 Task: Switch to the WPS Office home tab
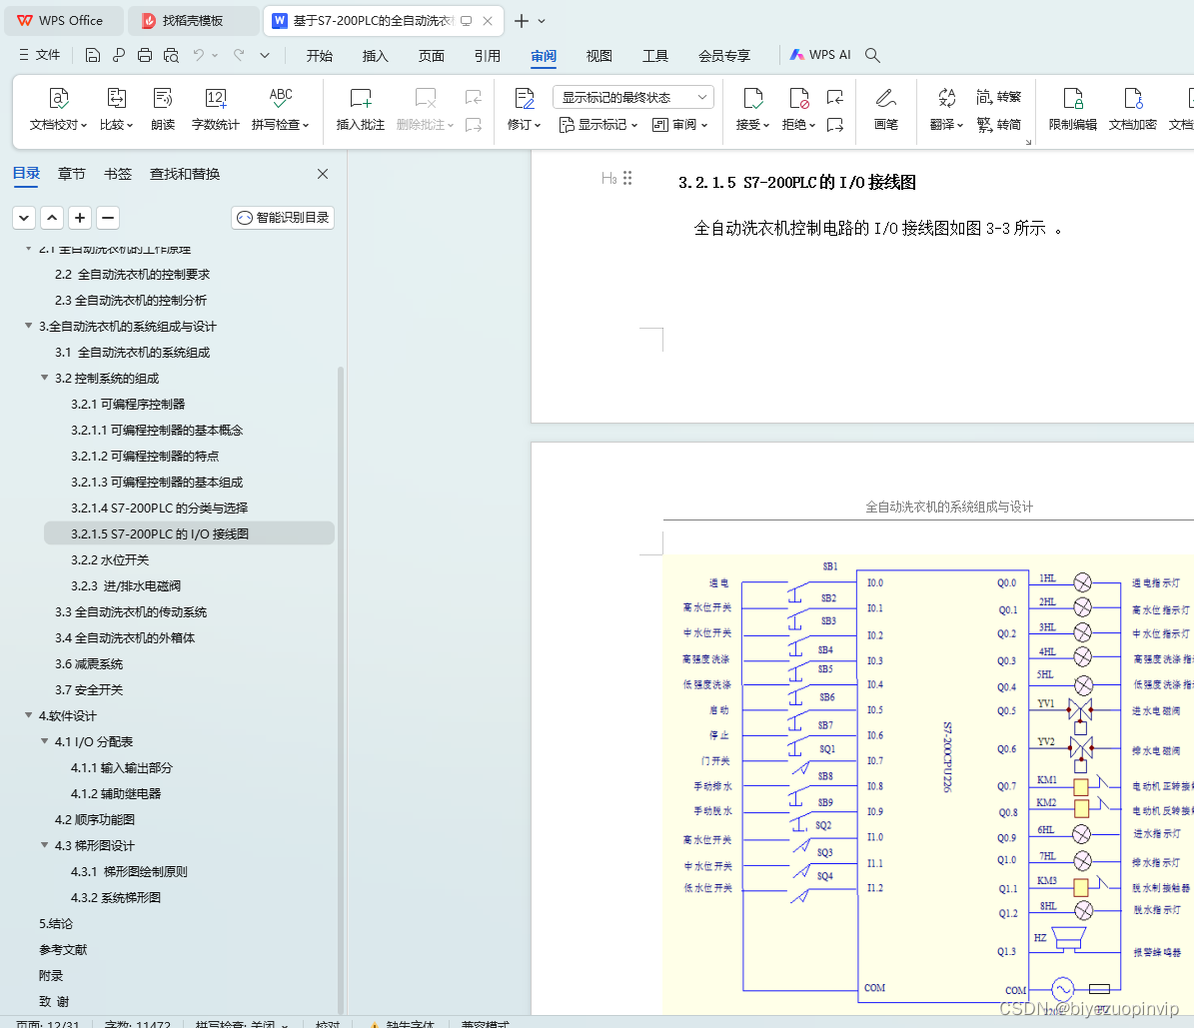click(63, 21)
